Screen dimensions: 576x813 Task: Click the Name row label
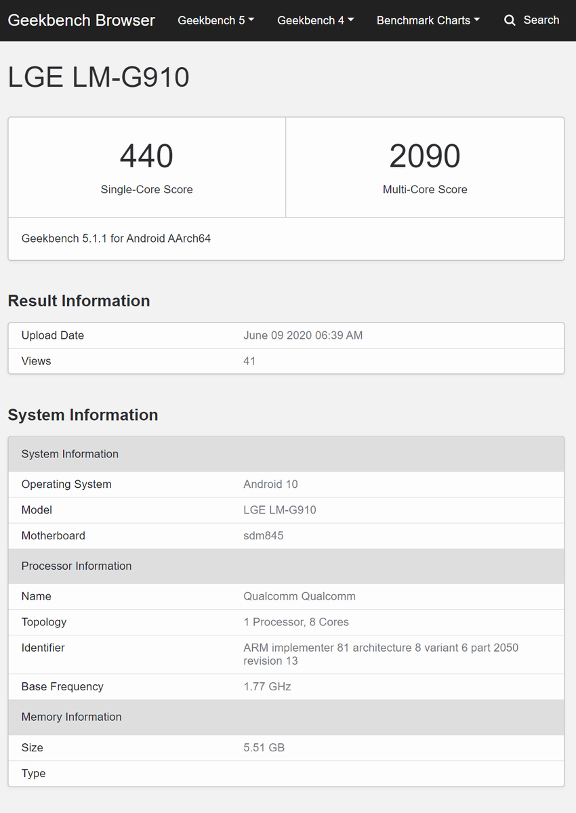[x=37, y=596]
